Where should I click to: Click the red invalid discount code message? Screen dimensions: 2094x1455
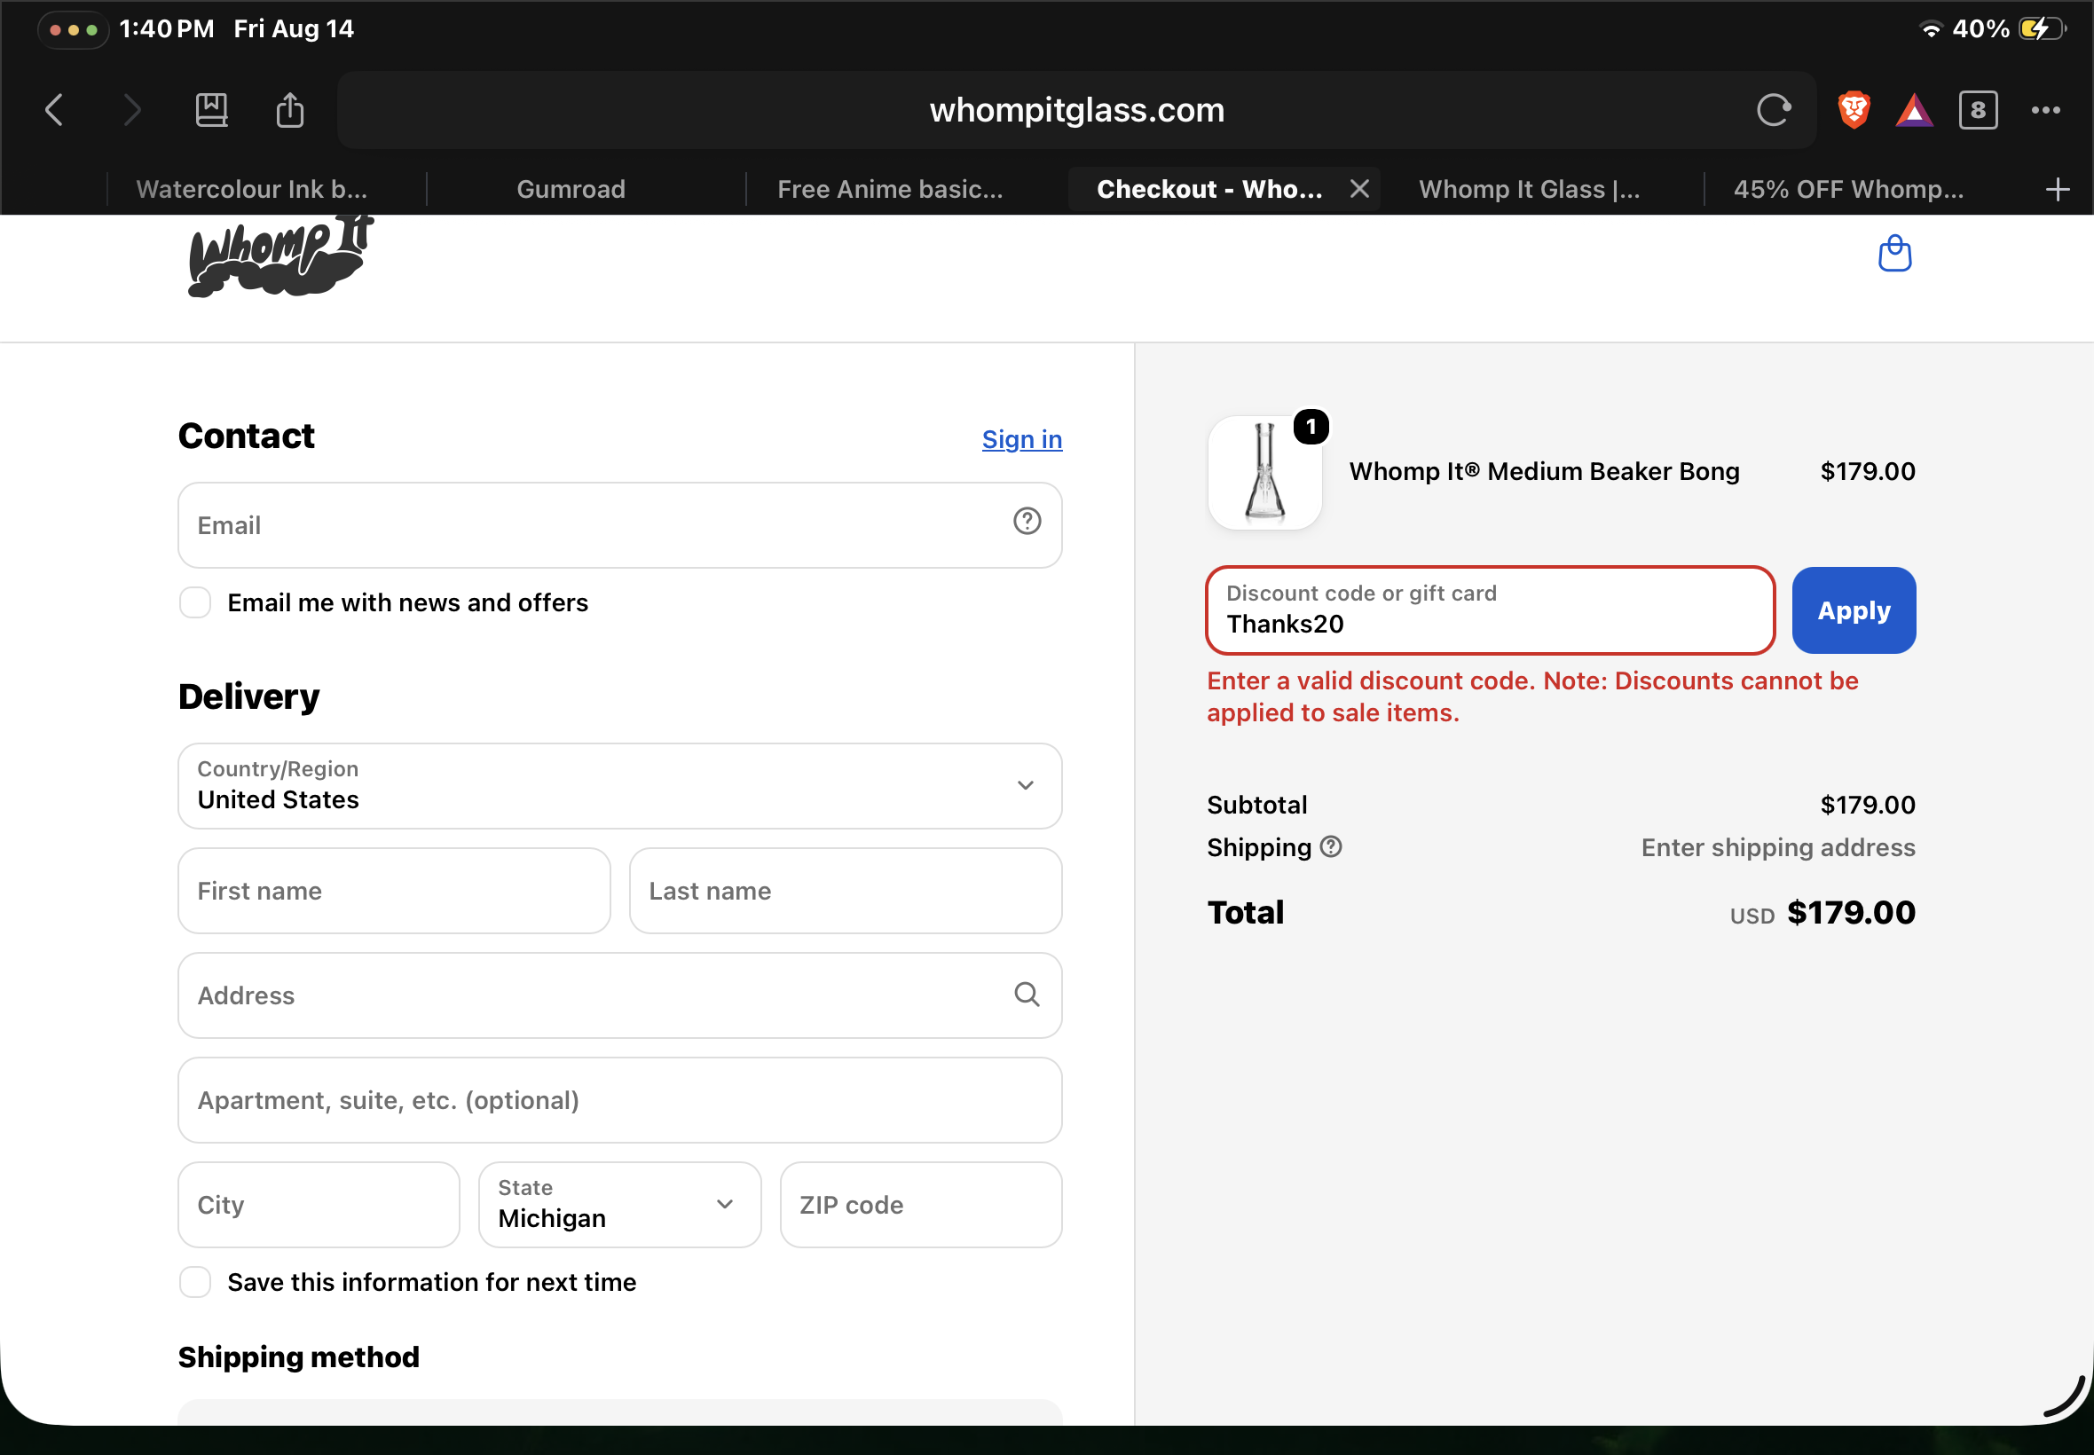tap(1532, 696)
